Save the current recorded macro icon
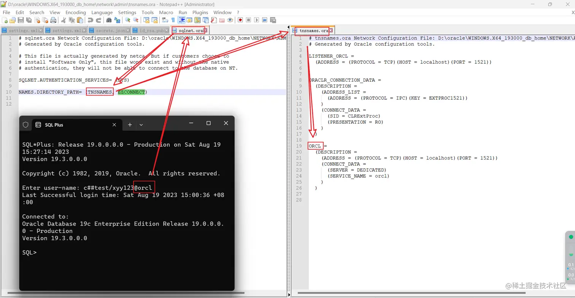This screenshot has width=575, height=298. tap(273, 20)
